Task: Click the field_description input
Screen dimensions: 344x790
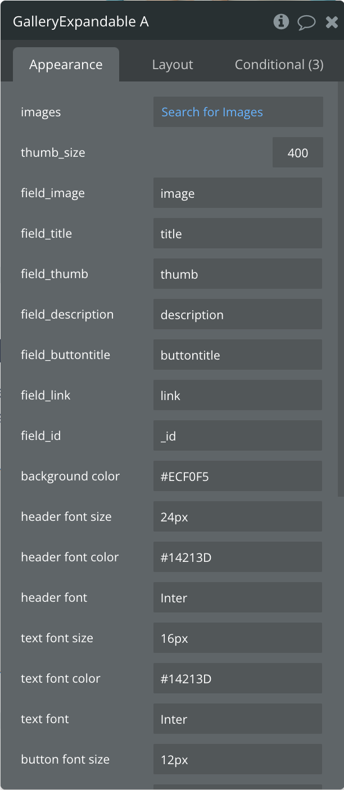Action: click(237, 315)
